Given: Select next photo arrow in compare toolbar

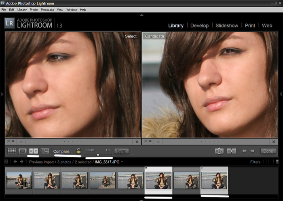Looking at the screenshot, I should tap(253, 151).
